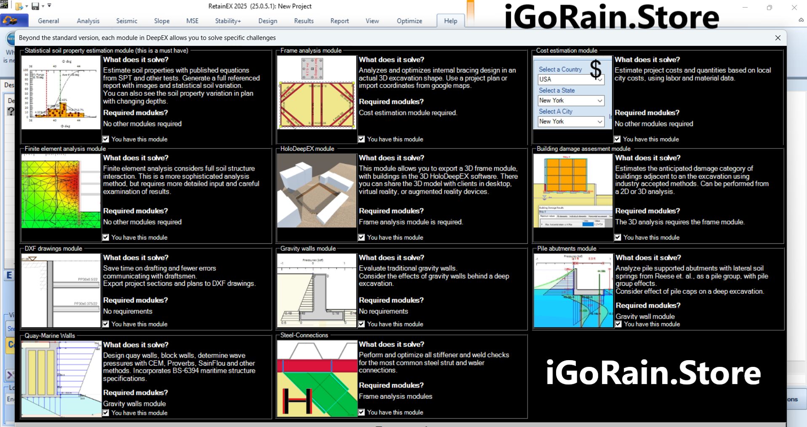This screenshot has width=807, height=427.
Task: Select the Stability+ ribbon tab
Action: click(x=228, y=21)
